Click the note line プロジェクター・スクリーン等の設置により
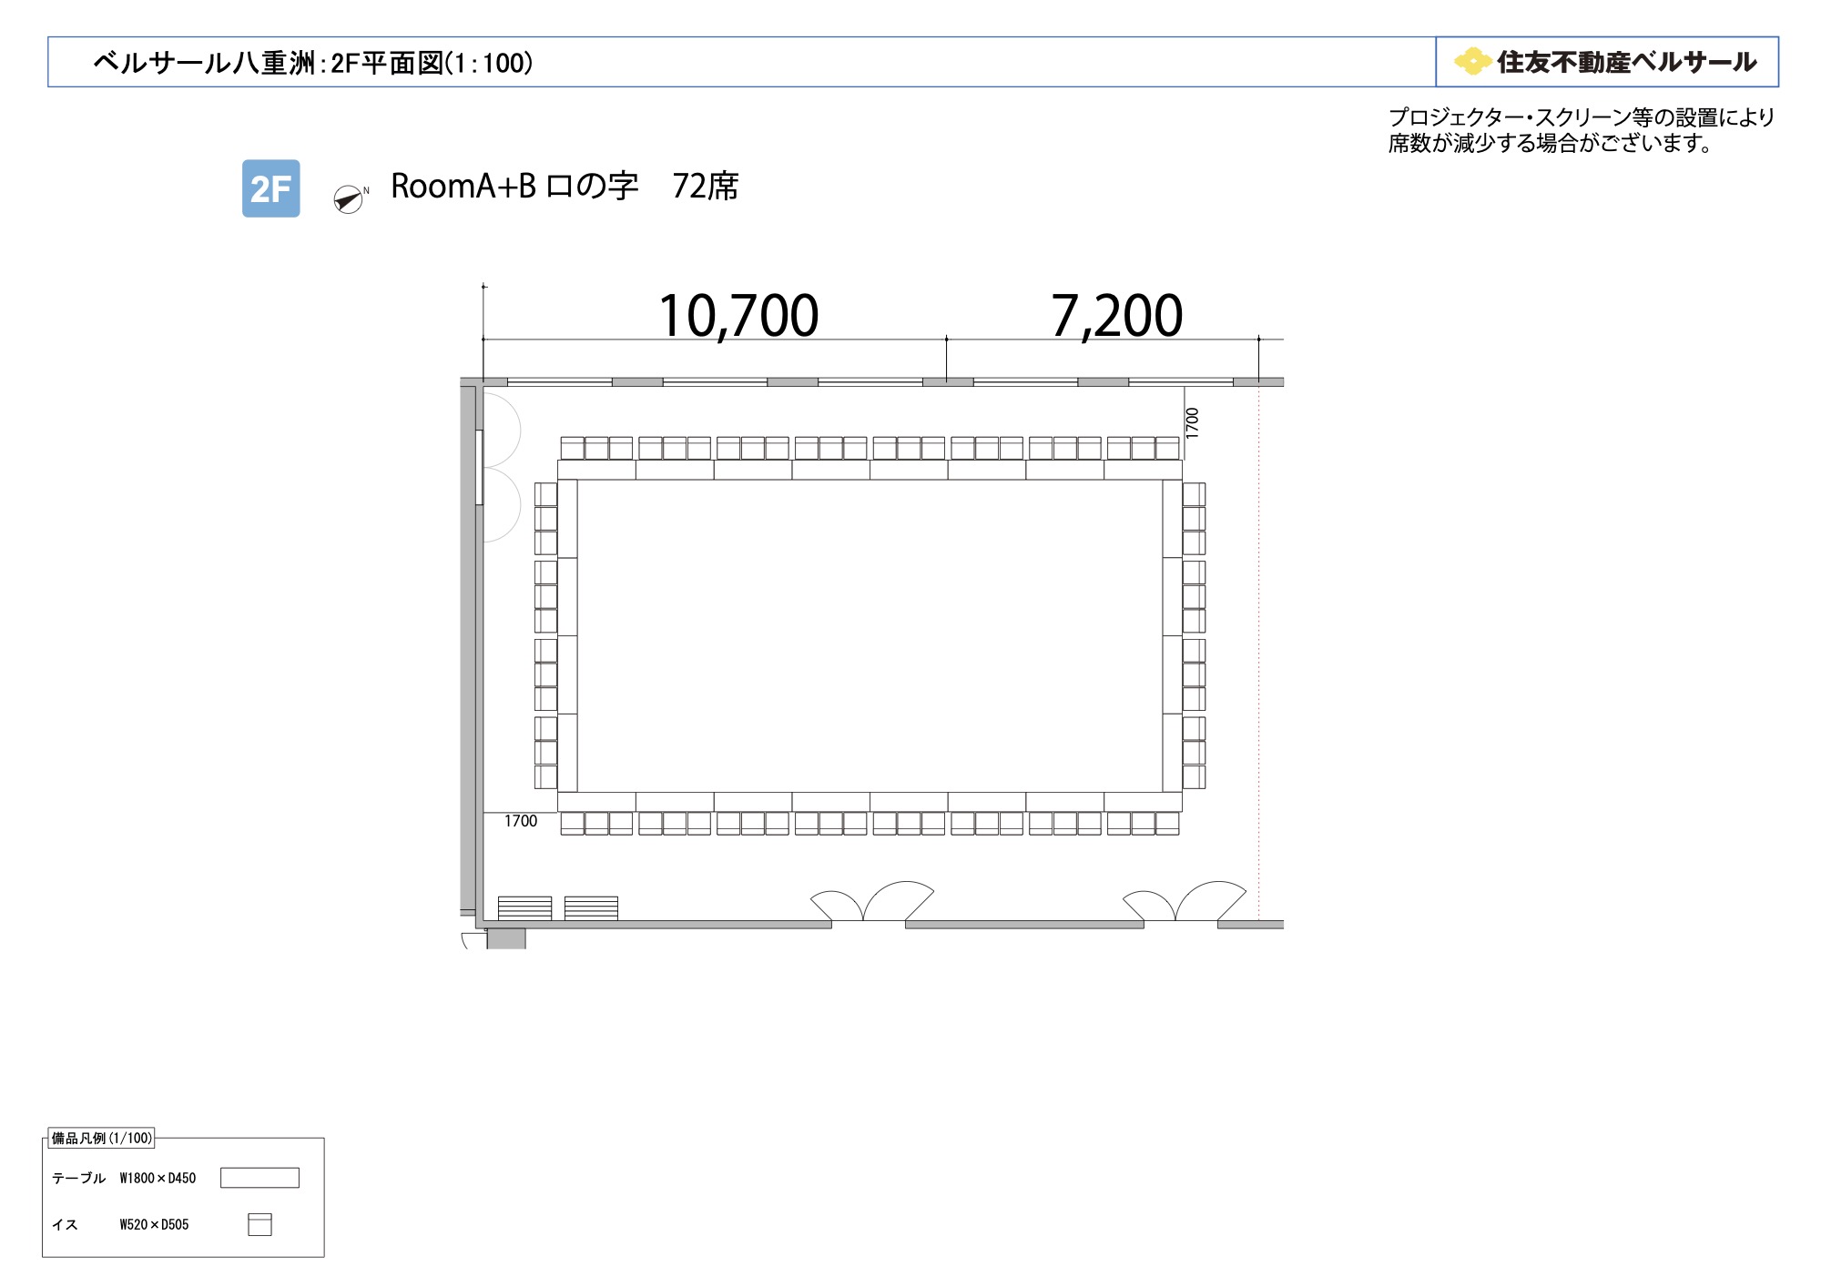 click(x=1582, y=117)
